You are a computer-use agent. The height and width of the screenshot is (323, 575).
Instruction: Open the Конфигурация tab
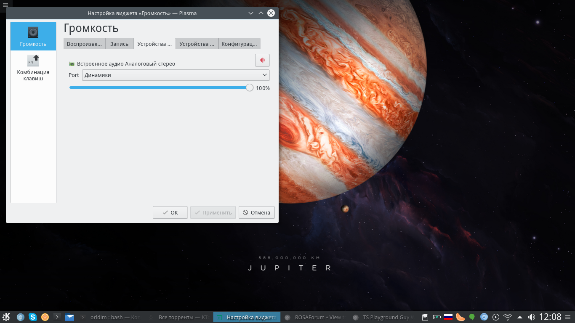(239, 44)
